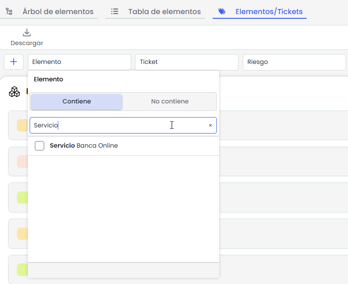Image resolution: width=348 pixels, height=284 pixels.
Task: Click the list icon beside Tabla de elementos
Action: (115, 11)
